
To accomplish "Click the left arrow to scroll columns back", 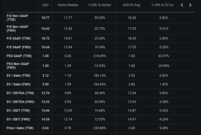I will [182, 5].
